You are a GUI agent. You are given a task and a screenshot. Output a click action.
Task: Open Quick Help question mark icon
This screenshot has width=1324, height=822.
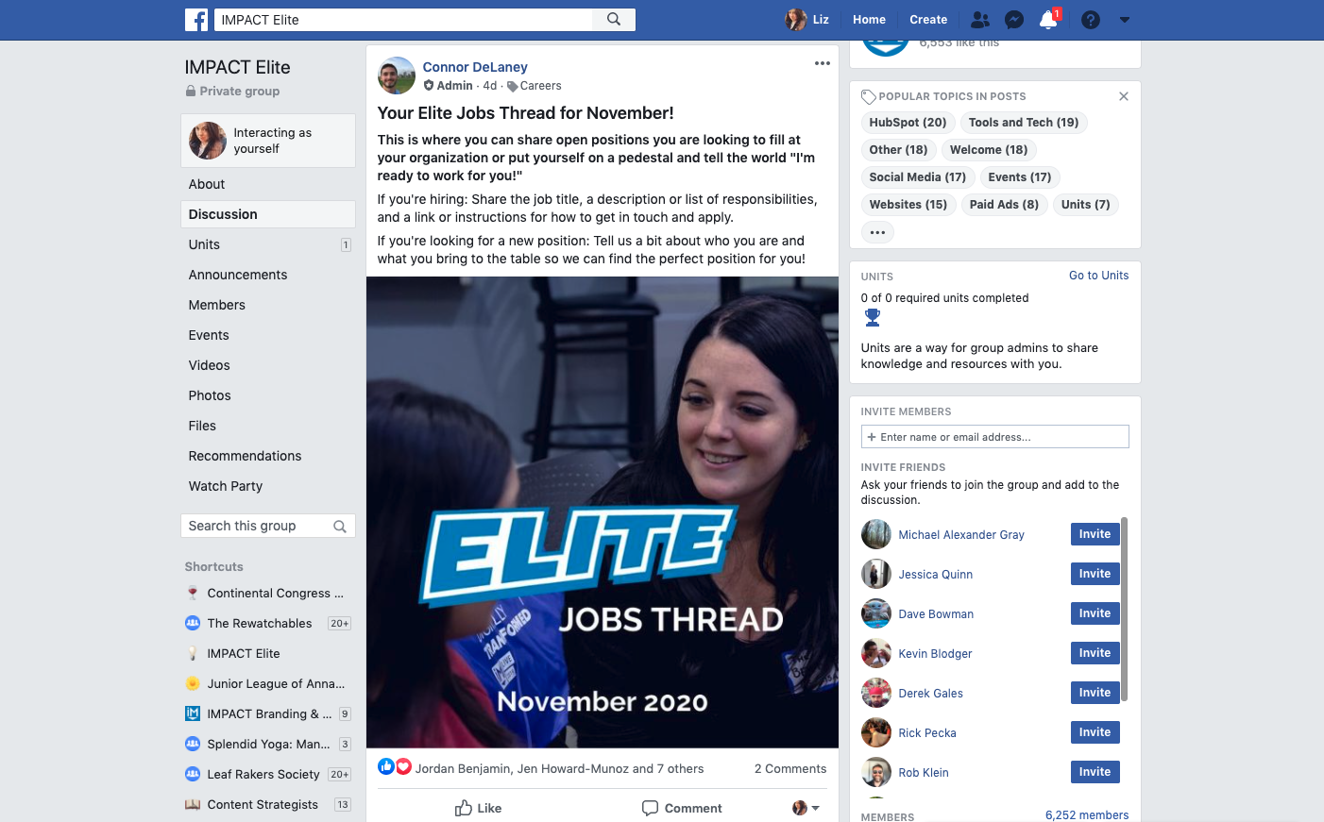(x=1091, y=20)
